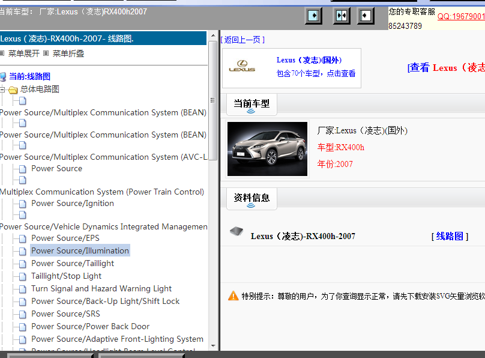Expand the menu with 菜单展开
Screen dimensions: 485x358
[x=24, y=53]
